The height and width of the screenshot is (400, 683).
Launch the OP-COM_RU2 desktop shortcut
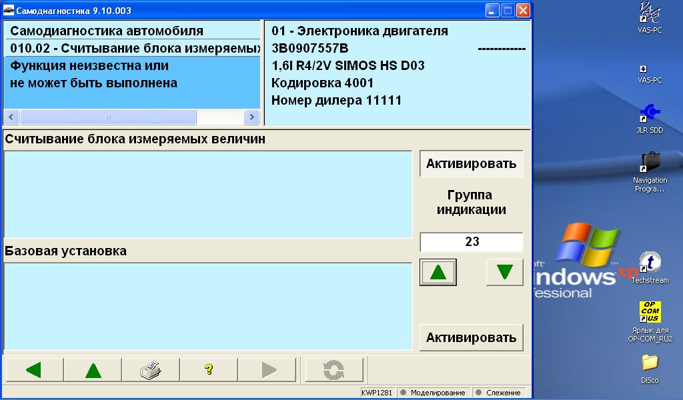[x=650, y=321]
